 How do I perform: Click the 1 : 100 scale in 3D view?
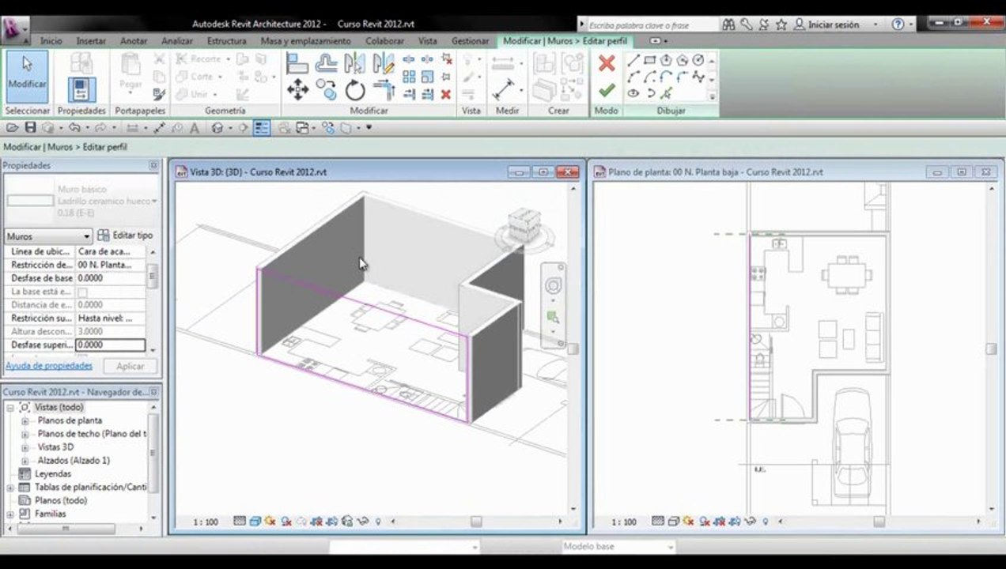click(x=206, y=522)
